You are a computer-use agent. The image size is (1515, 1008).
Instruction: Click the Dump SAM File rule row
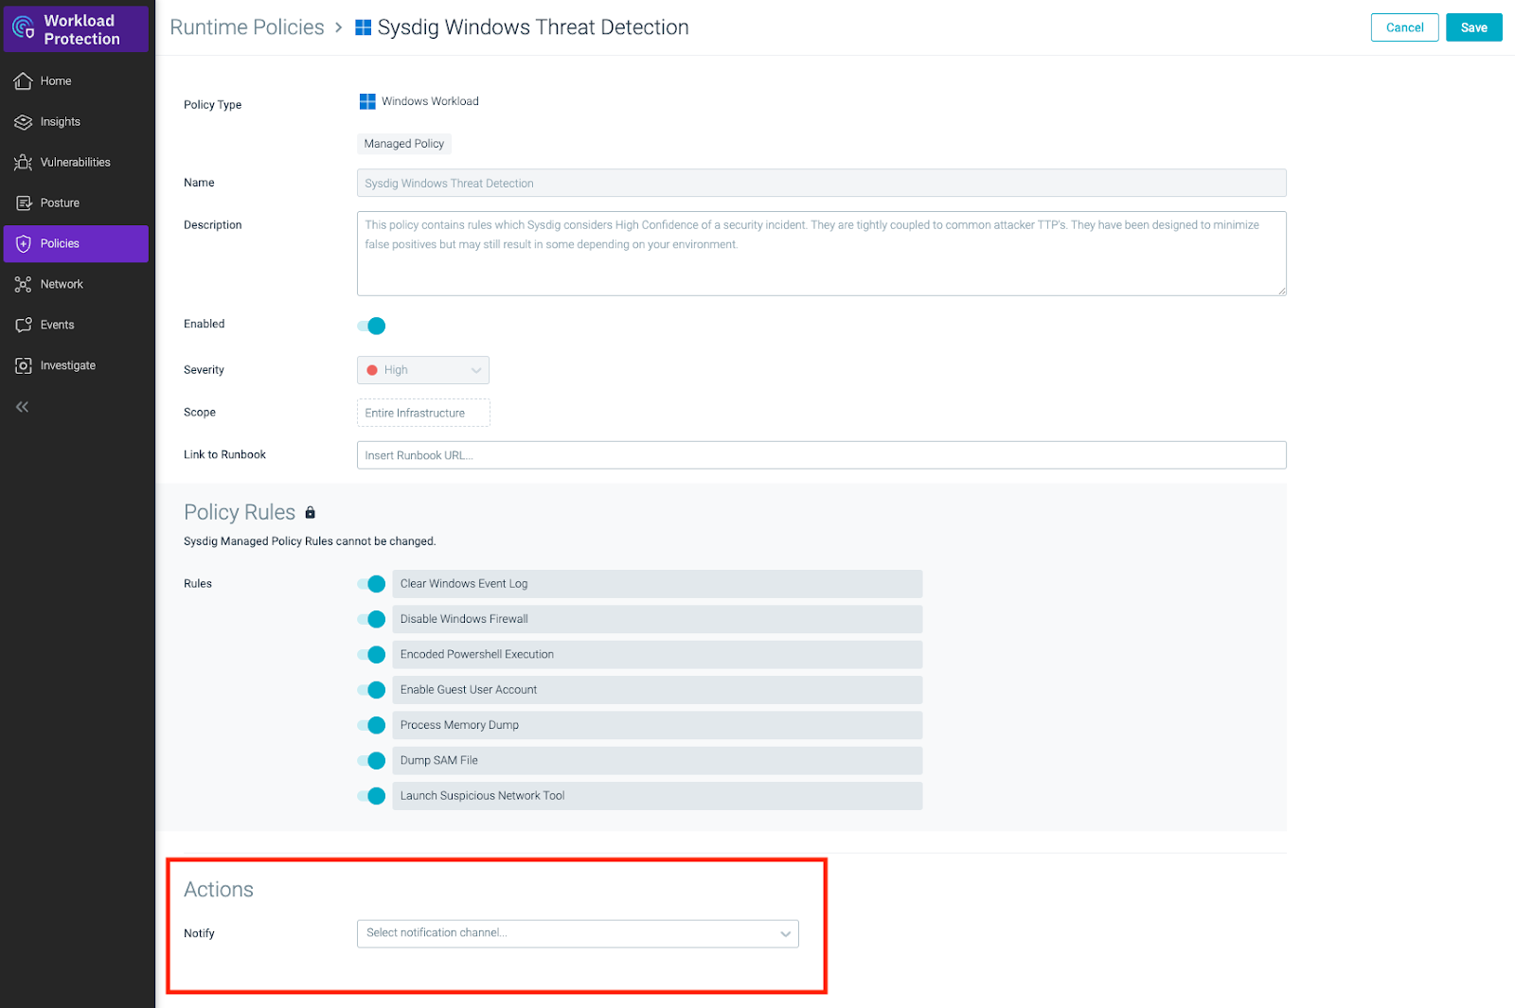click(x=657, y=761)
